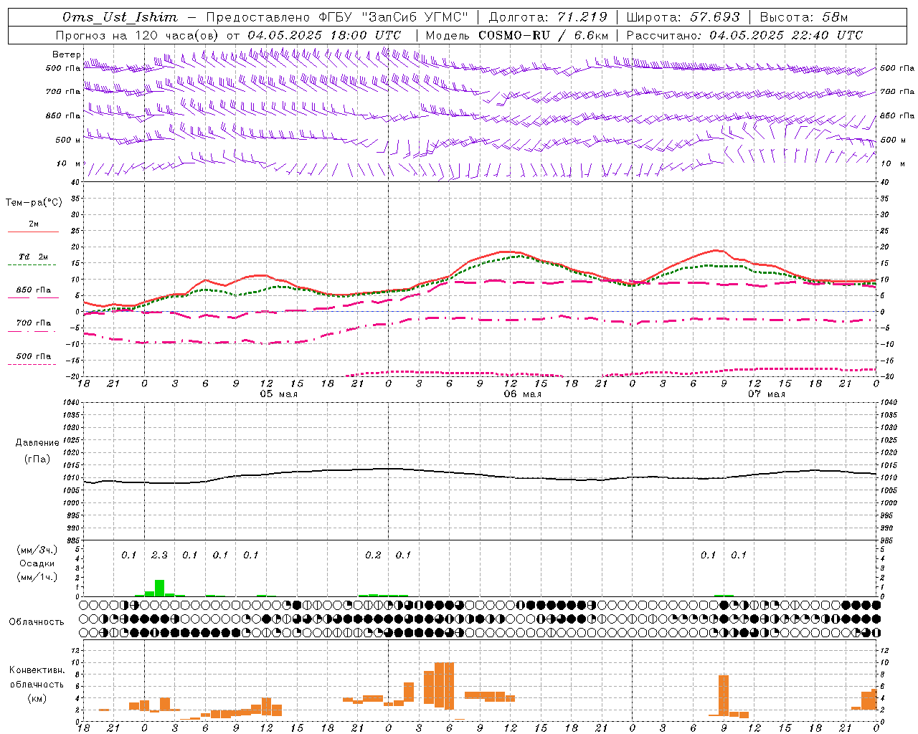Click the Облачность cloud cover label
Viewport: 918px width, 734px height.
click(37, 621)
